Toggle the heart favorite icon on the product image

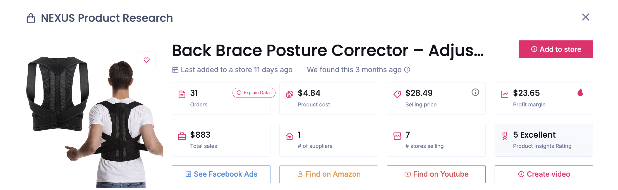(x=147, y=60)
